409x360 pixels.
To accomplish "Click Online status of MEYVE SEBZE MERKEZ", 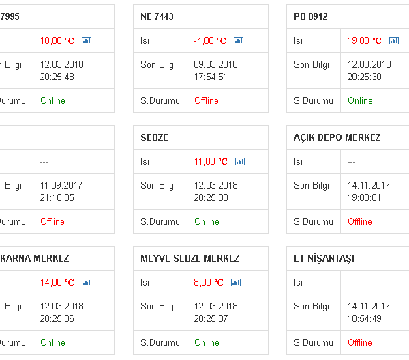I will (207, 343).
